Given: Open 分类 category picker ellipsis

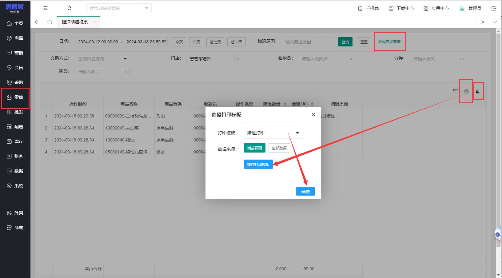Looking at the screenshot, I should point(462,59).
